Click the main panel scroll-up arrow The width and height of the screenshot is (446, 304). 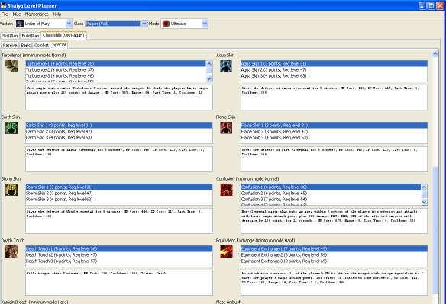(435, 53)
